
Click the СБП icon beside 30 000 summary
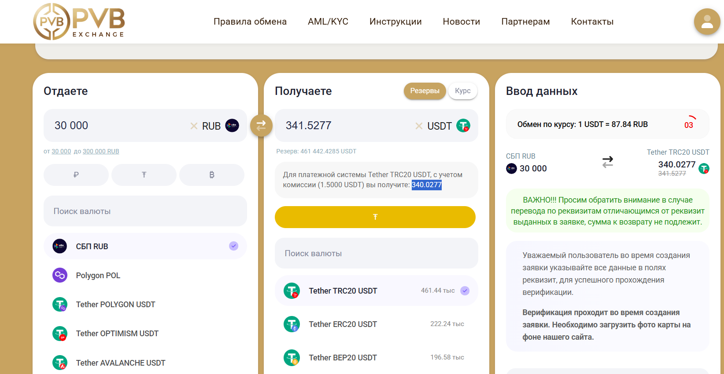tap(511, 168)
